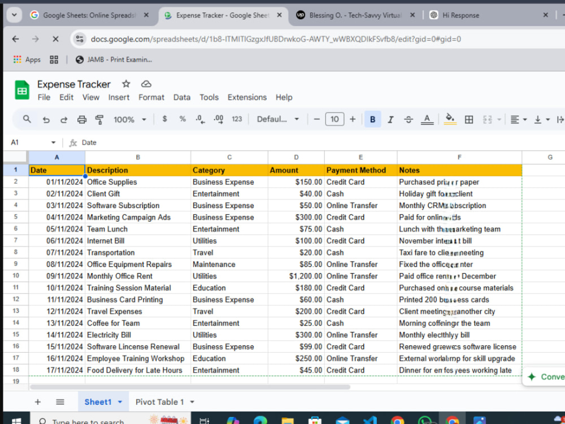Open the Apps bookmarks shortcut
Screen dimensions: 565x424
pyautogui.click(x=27, y=59)
